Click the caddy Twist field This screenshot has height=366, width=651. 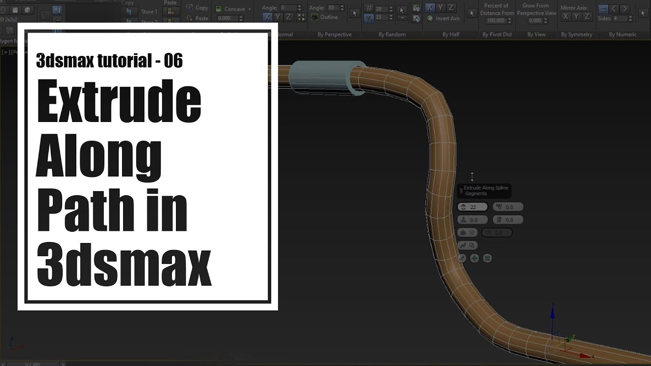(x=508, y=220)
